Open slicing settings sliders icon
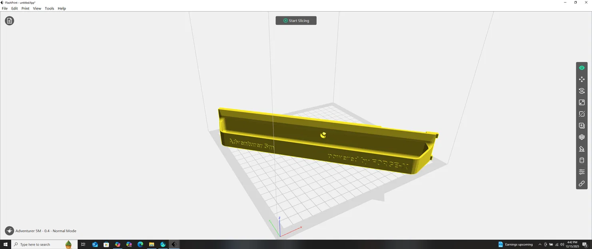Viewport: 592px width, 249px height. (x=582, y=172)
